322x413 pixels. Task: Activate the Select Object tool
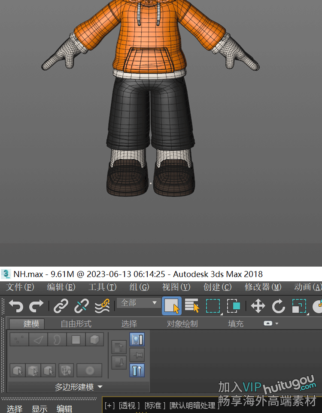[x=171, y=306]
